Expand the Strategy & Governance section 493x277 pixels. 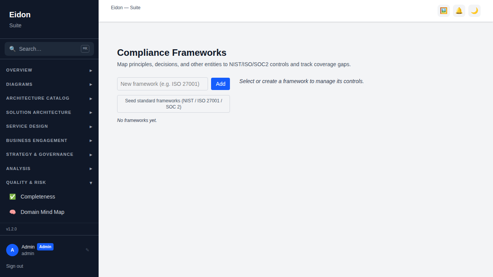[49, 155]
